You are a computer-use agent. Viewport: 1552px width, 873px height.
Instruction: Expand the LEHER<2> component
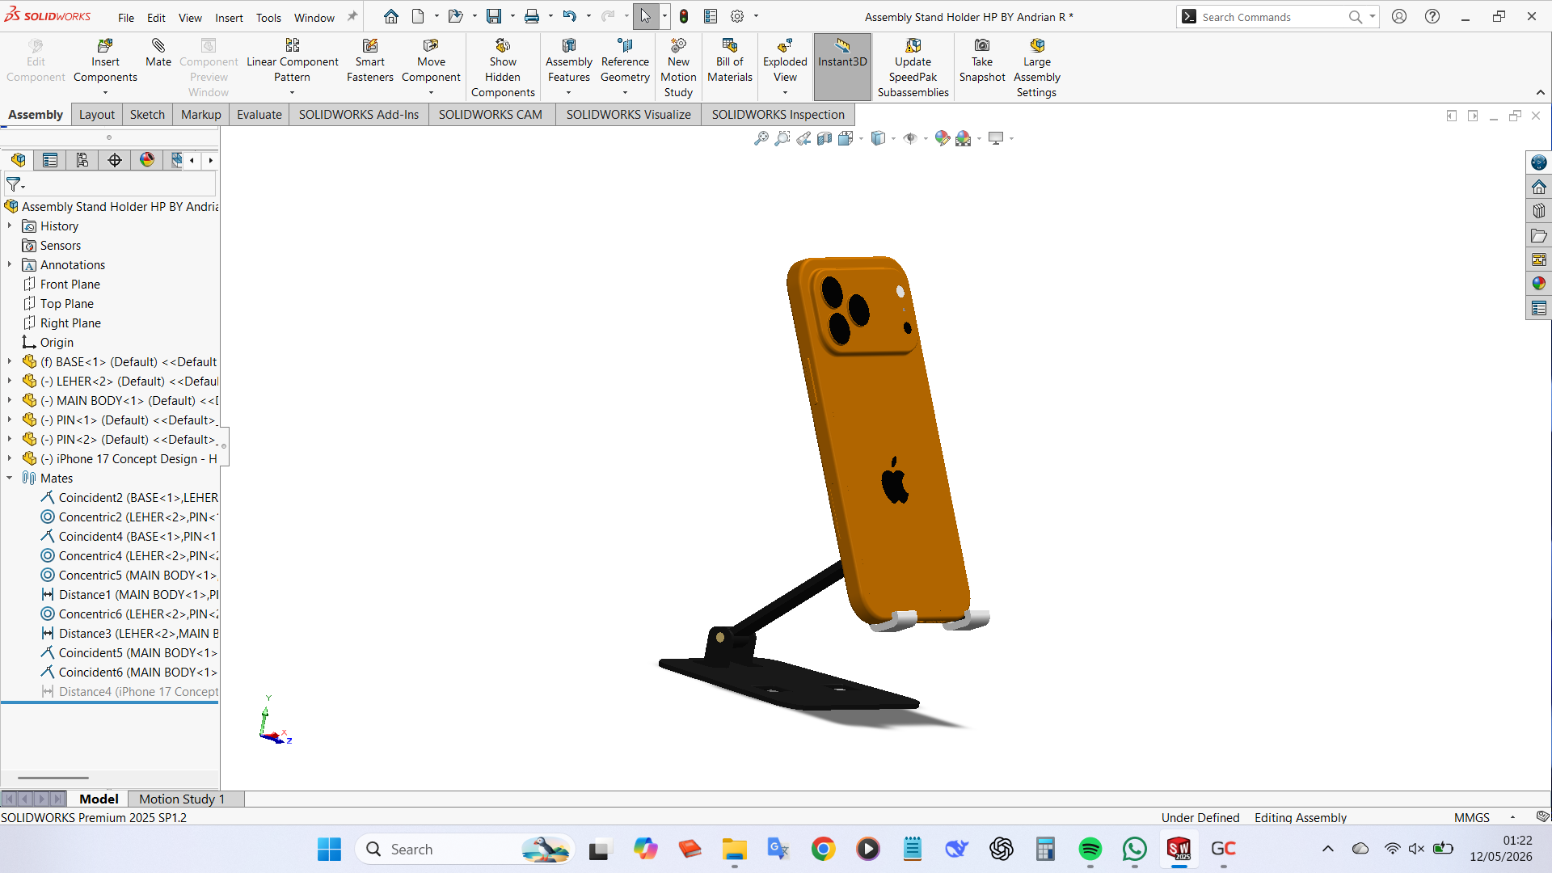[10, 382]
